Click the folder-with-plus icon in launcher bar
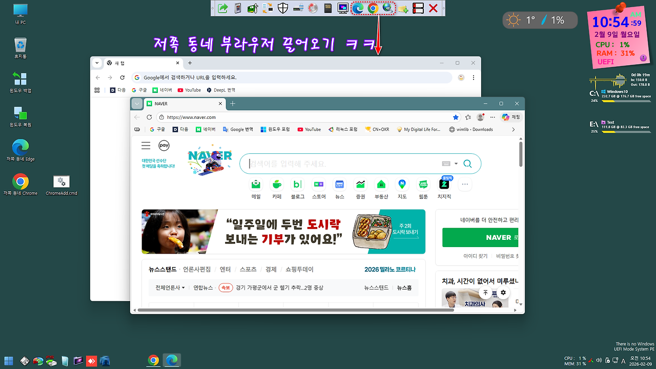 point(403,8)
